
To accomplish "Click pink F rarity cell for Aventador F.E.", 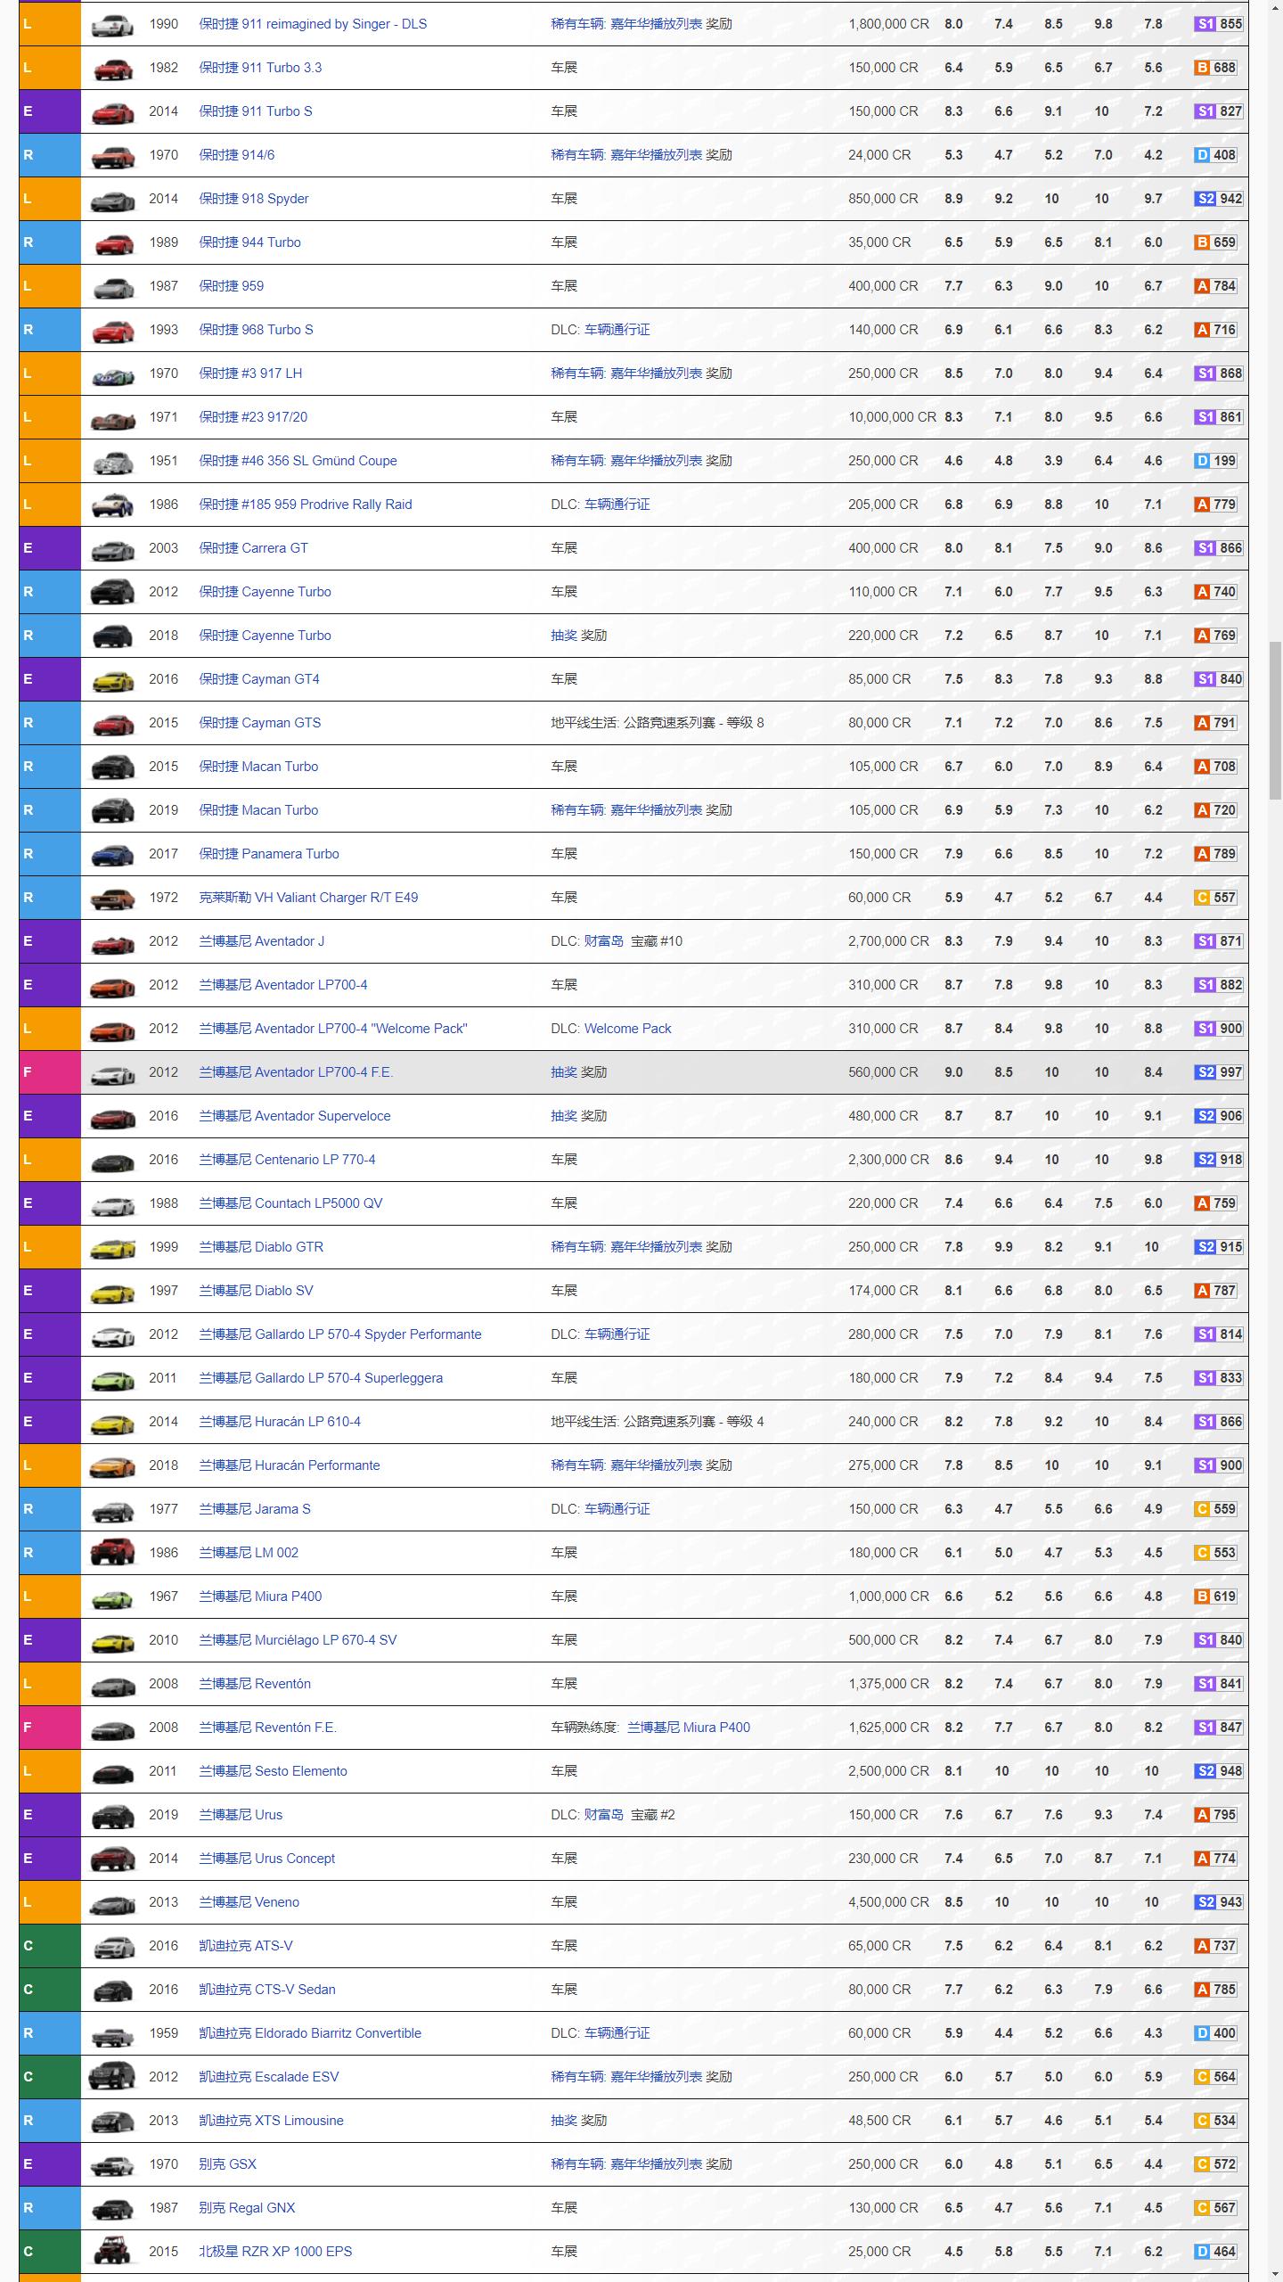I will (x=50, y=1072).
